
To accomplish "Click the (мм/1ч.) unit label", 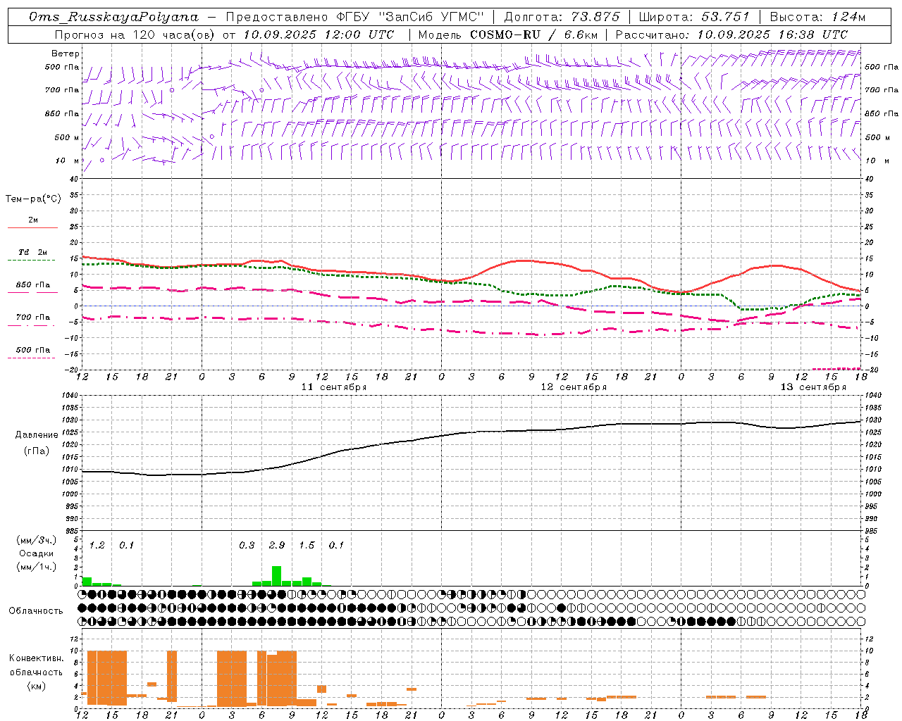I will tap(36, 567).
